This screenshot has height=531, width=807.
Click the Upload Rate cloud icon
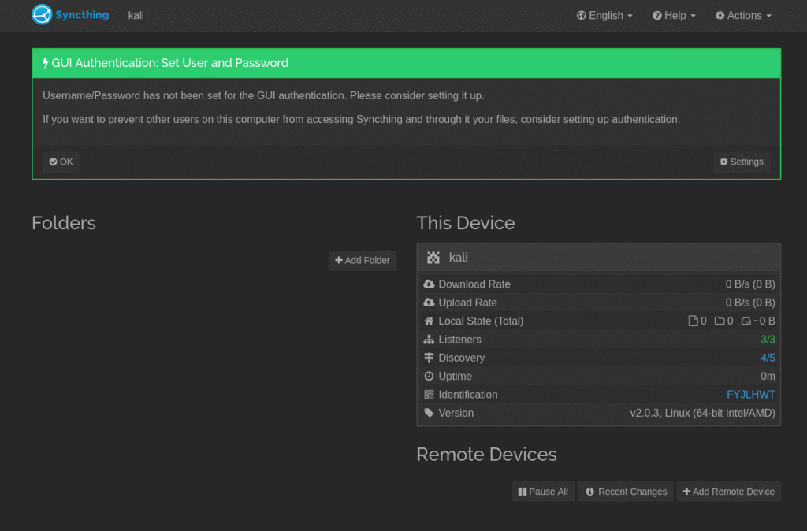click(429, 303)
